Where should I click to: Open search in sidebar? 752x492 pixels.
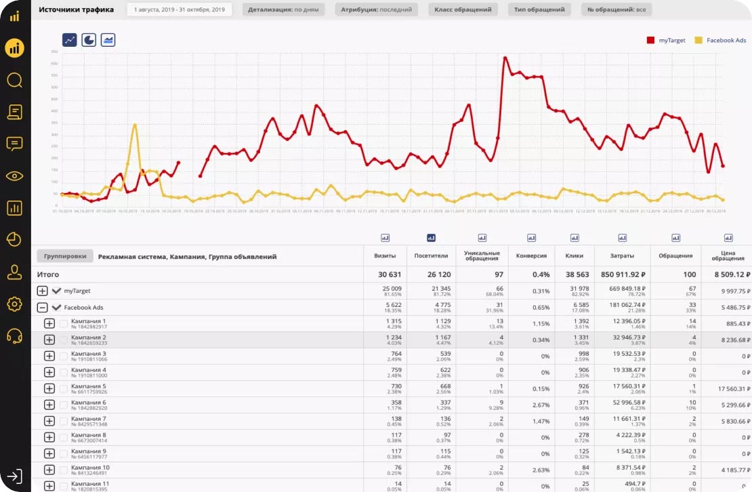click(14, 80)
